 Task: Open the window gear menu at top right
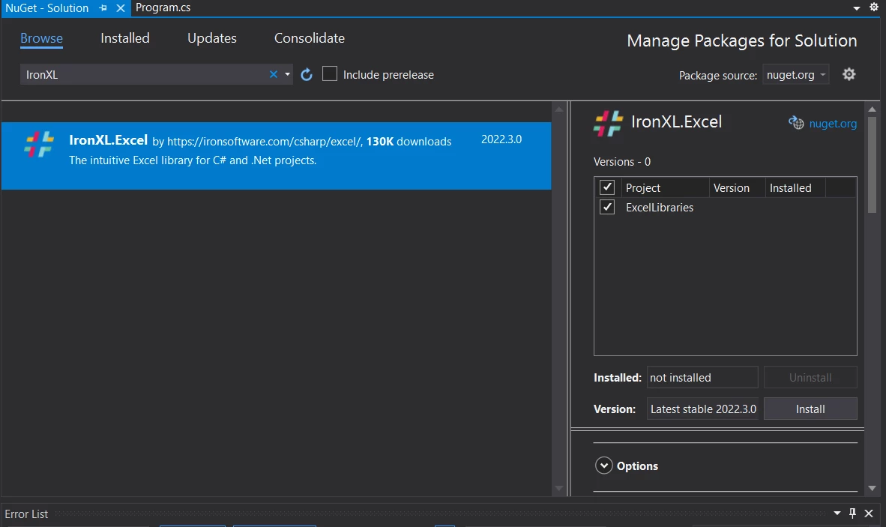[x=873, y=7]
